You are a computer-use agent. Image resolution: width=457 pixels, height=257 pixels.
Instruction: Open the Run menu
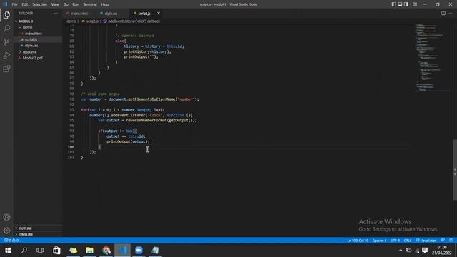(x=76, y=4)
